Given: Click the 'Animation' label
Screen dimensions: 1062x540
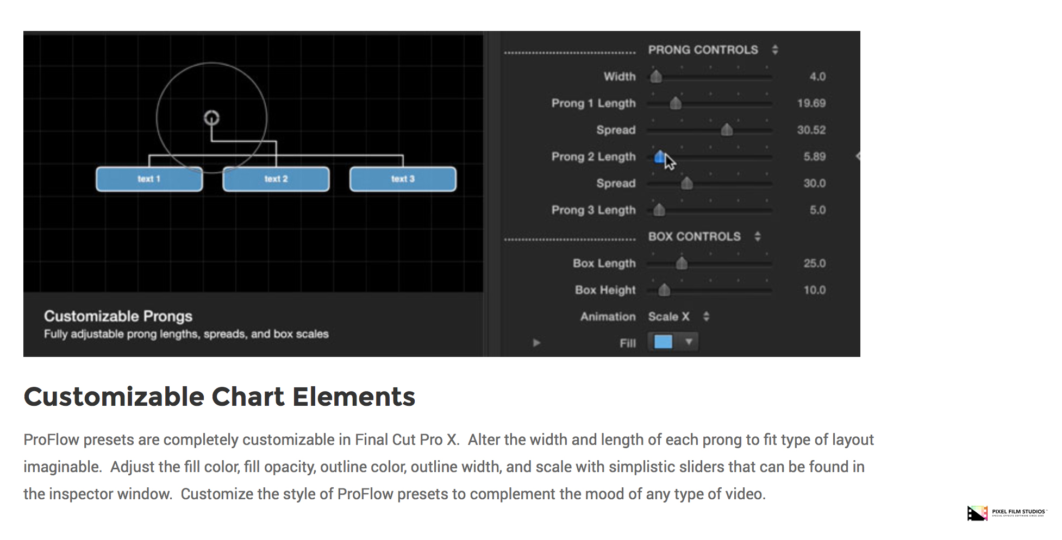Looking at the screenshot, I should (x=608, y=317).
